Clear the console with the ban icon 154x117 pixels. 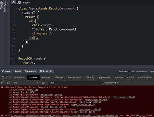pyautogui.click(x=8, y=83)
